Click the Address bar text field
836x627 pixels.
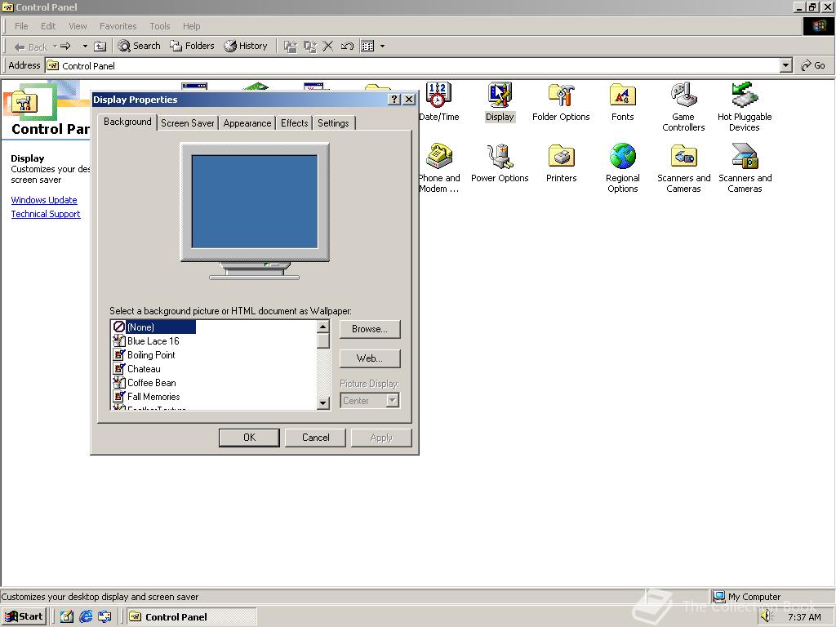click(412, 65)
